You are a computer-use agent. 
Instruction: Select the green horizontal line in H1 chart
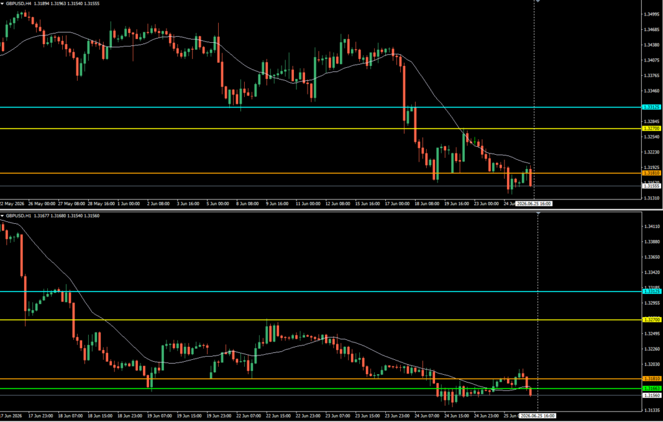tap(320, 388)
